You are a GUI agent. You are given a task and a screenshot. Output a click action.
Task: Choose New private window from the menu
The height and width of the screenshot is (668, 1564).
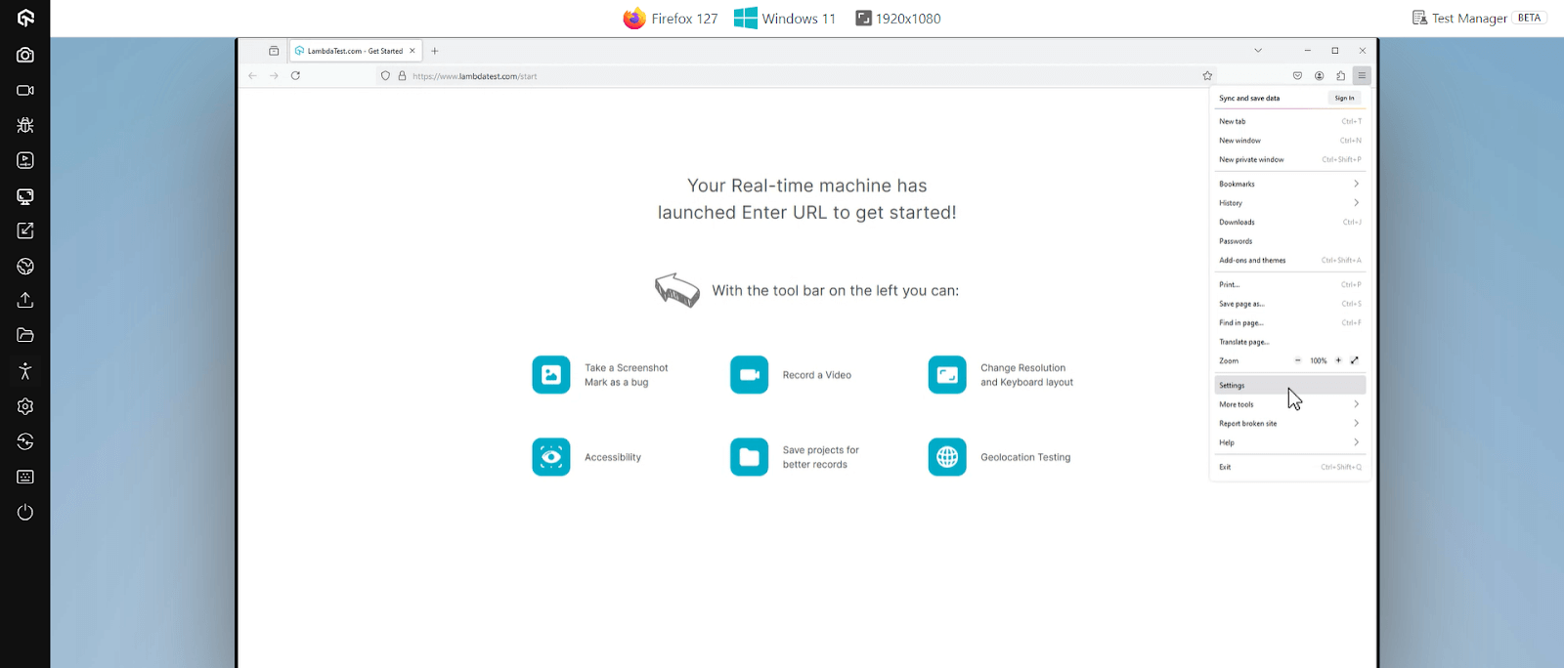(x=1289, y=159)
